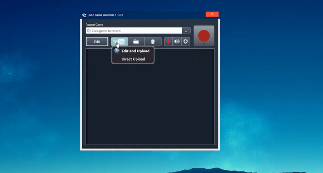Start recording with the big red button

click(x=204, y=36)
